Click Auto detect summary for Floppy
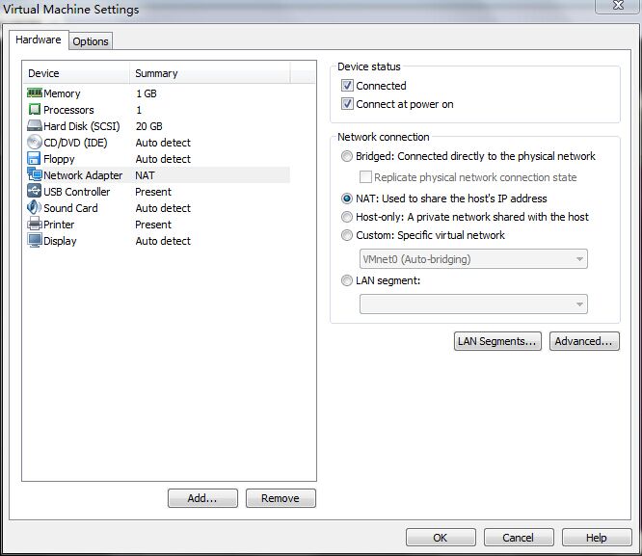 pyautogui.click(x=163, y=159)
